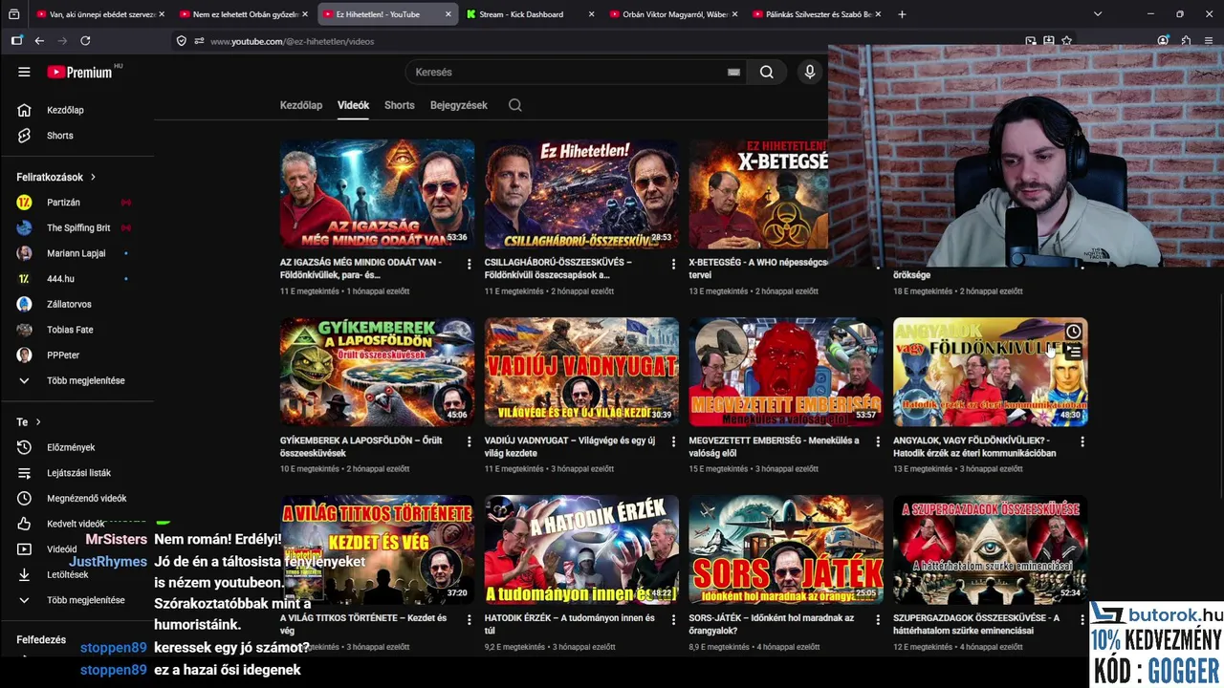Screen dimensions: 1224x688
Task: Open the YouTube hamburger guide menu
Action: click(x=24, y=72)
